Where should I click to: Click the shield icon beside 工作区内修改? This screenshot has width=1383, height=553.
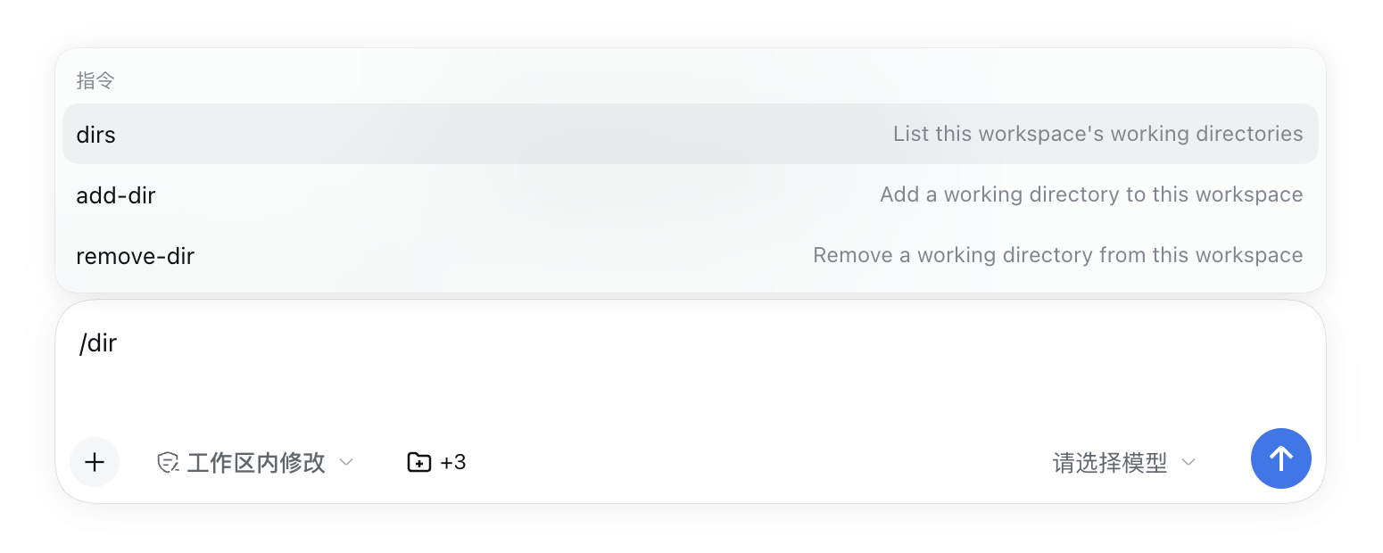(168, 462)
